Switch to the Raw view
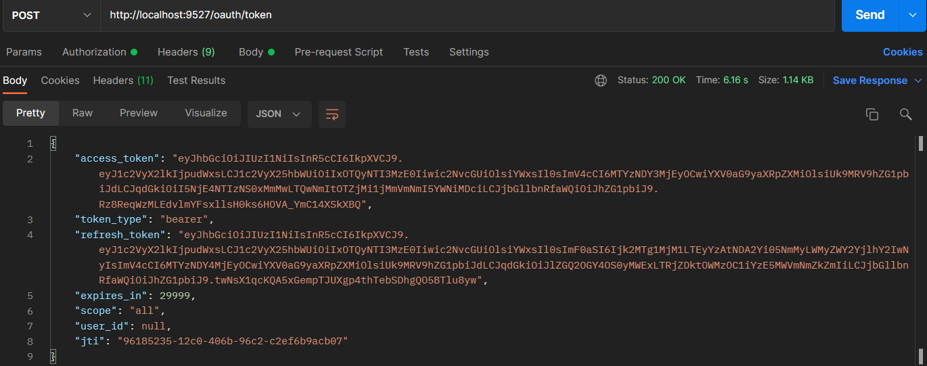The height and width of the screenshot is (366, 927). tap(83, 113)
